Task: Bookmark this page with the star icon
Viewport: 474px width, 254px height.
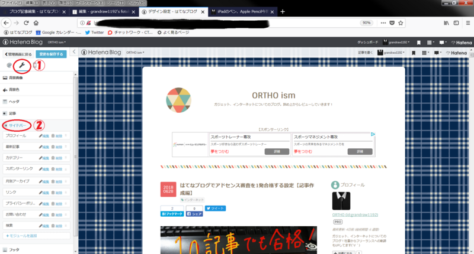Action: [x=401, y=23]
